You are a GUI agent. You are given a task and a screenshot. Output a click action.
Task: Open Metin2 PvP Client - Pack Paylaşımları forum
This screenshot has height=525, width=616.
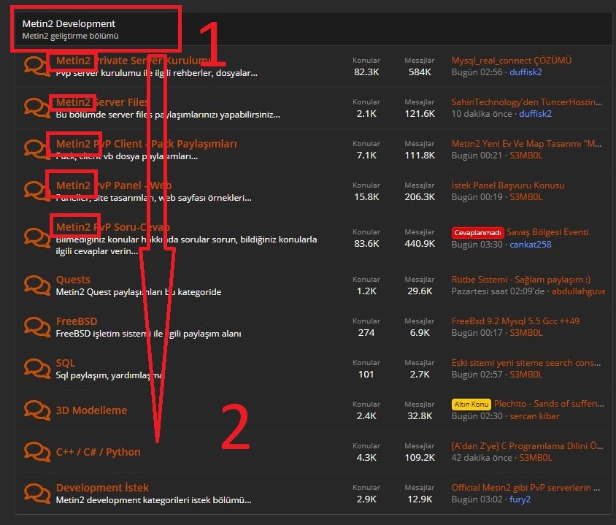(146, 144)
